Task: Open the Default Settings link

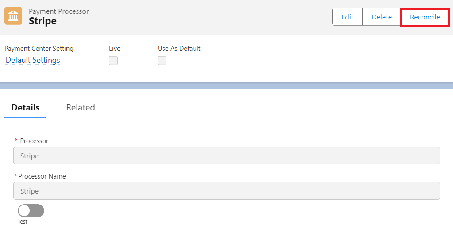Action: coord(33,60)
